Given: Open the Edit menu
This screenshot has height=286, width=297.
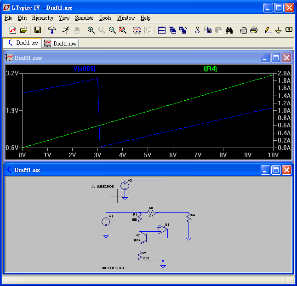Looking at the screenshot, I should coord(22,18).
